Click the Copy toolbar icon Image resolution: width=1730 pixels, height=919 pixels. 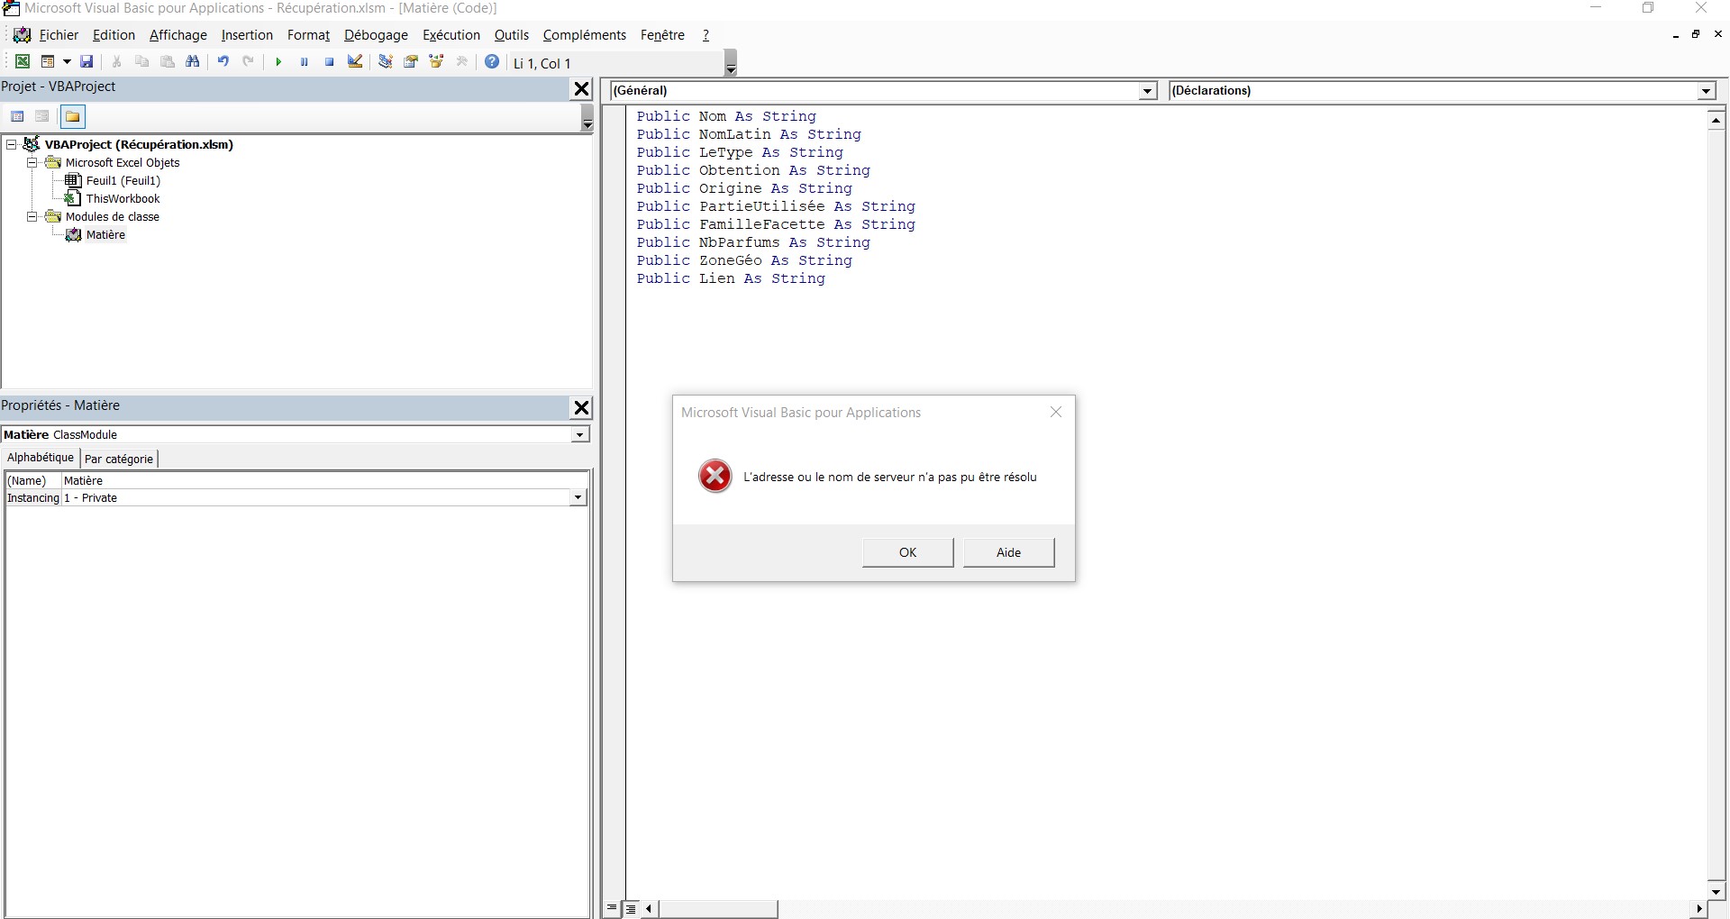point(141,62)
